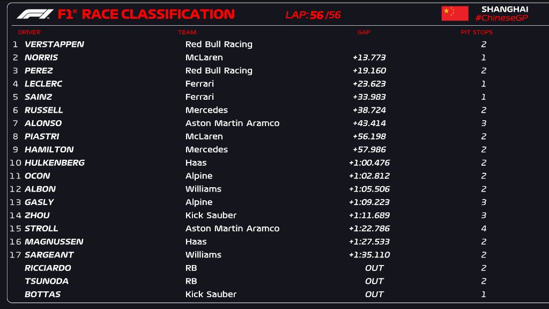Screen dimensions: 549x309
Task: Click the Chinese flag icon
Action: pos(455,13)
